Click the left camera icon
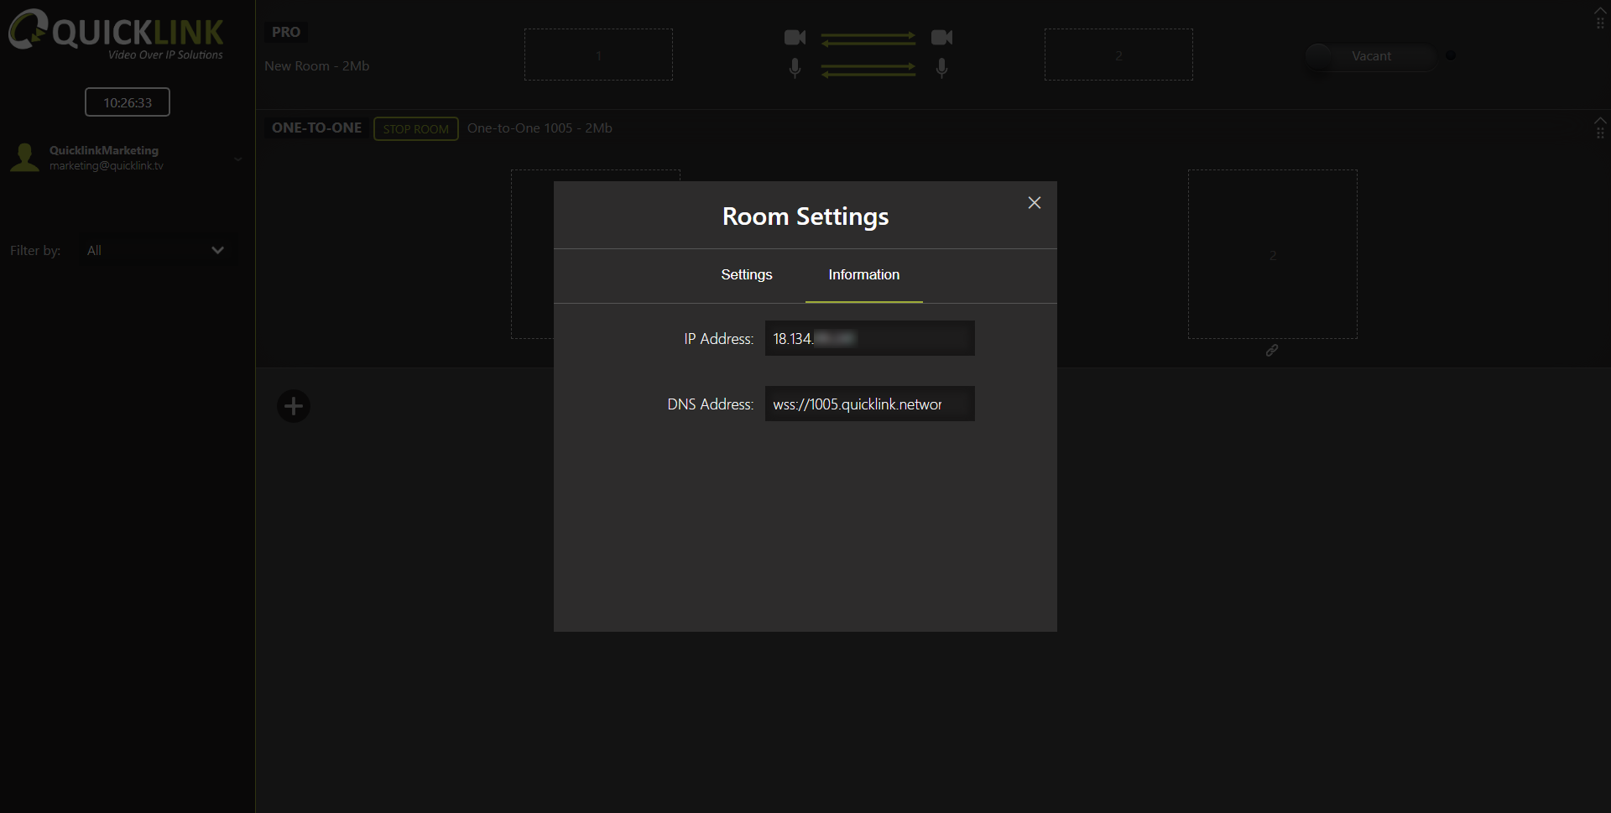The image size is (1611, 813). pyautogui.click(x=795, y=38)
